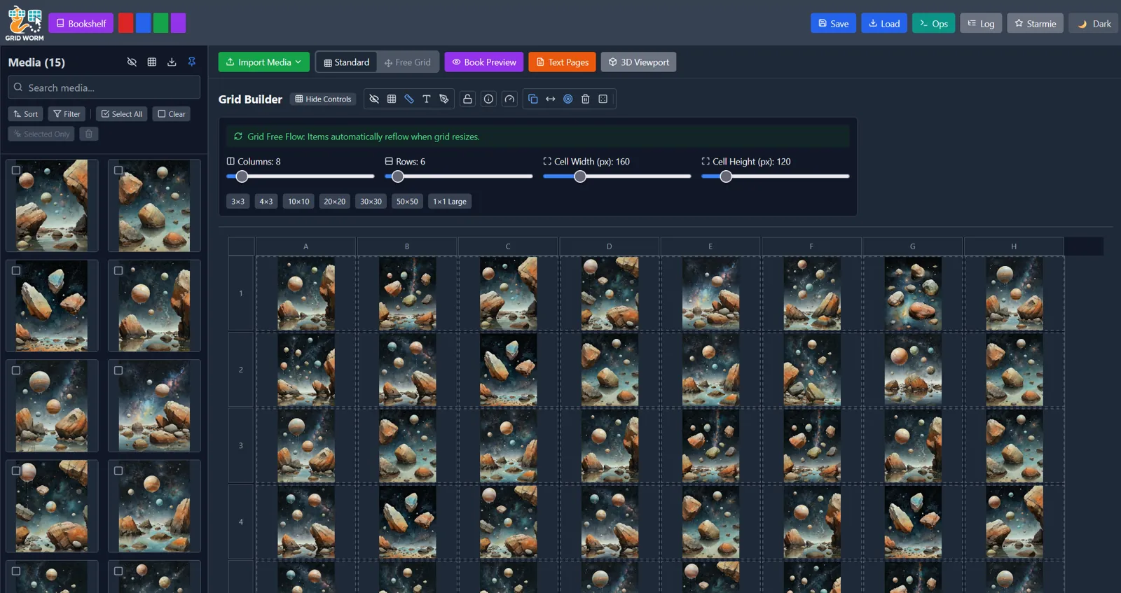The width and height of the screenshot is (1121, 593).
Task: Click the Rows slider handle
Action: (398, 176)
